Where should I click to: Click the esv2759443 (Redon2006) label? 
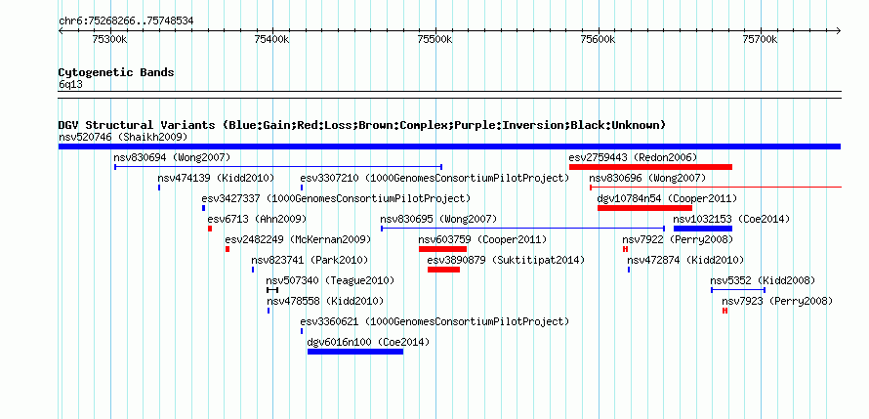[633, 157]
